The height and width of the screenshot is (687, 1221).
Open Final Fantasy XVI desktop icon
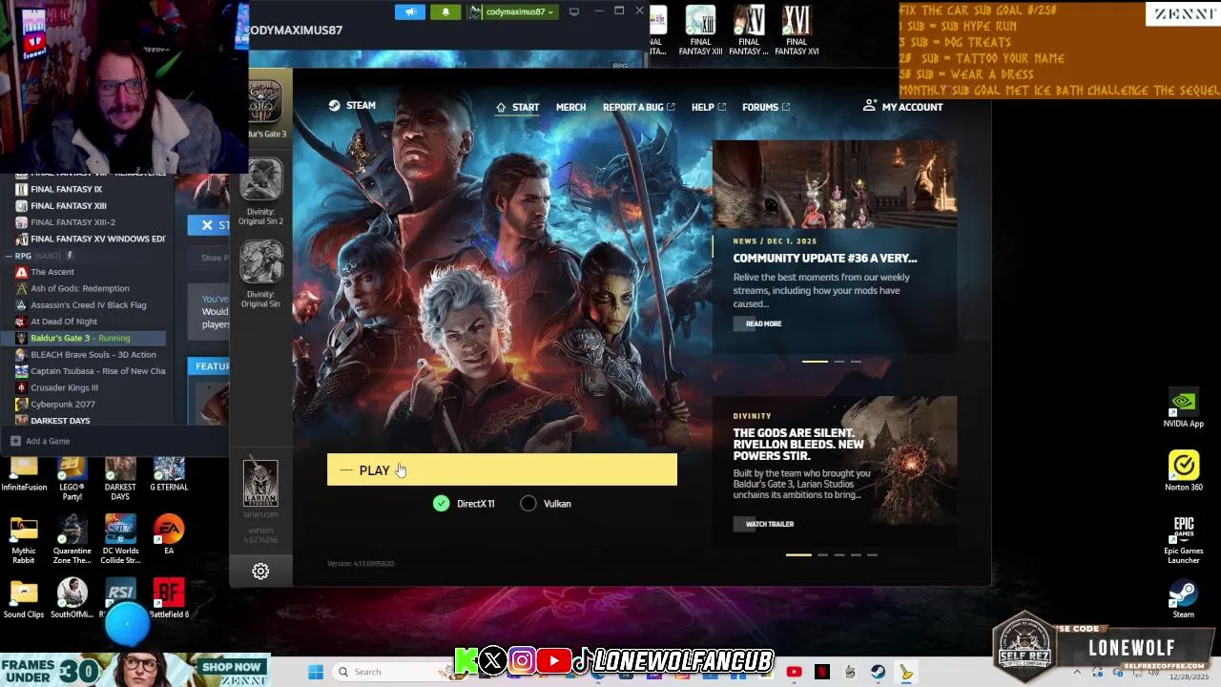tap(797, 31)
